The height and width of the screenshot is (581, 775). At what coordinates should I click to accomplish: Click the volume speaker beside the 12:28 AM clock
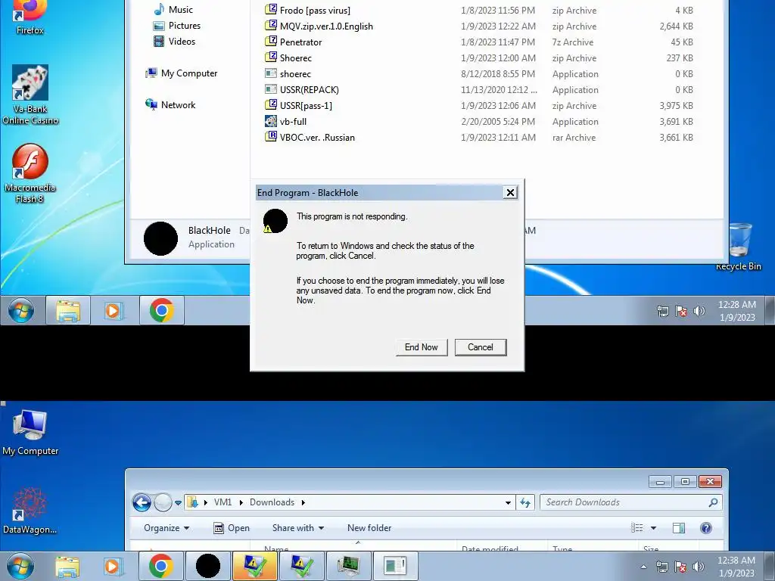coord(699,311)
